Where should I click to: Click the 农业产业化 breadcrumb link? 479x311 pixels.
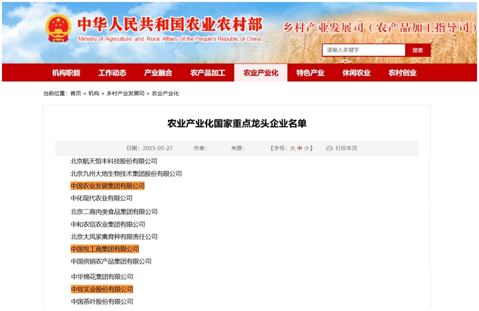165,93
